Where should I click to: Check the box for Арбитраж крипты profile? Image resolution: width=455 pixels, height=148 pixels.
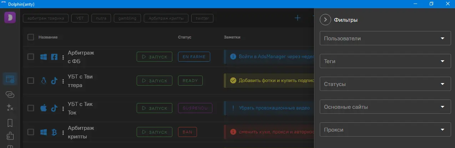(31, 132)
